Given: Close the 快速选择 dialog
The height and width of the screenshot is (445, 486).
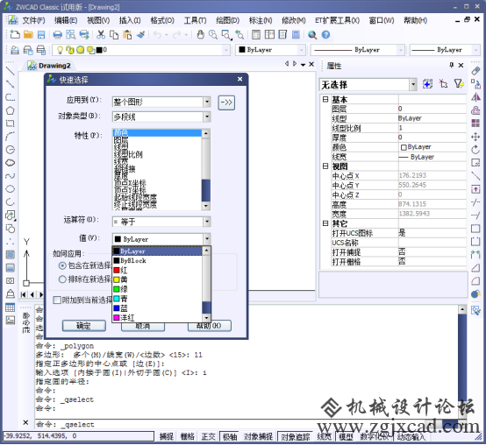Looking at the screenshot, I should (239, 79).
